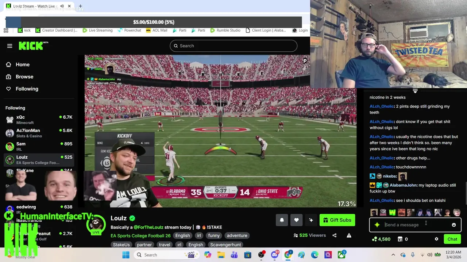Mute the Loulz Stream browser tab audio
The height and width of the screenshot is (262, 467).
[62, 6]
